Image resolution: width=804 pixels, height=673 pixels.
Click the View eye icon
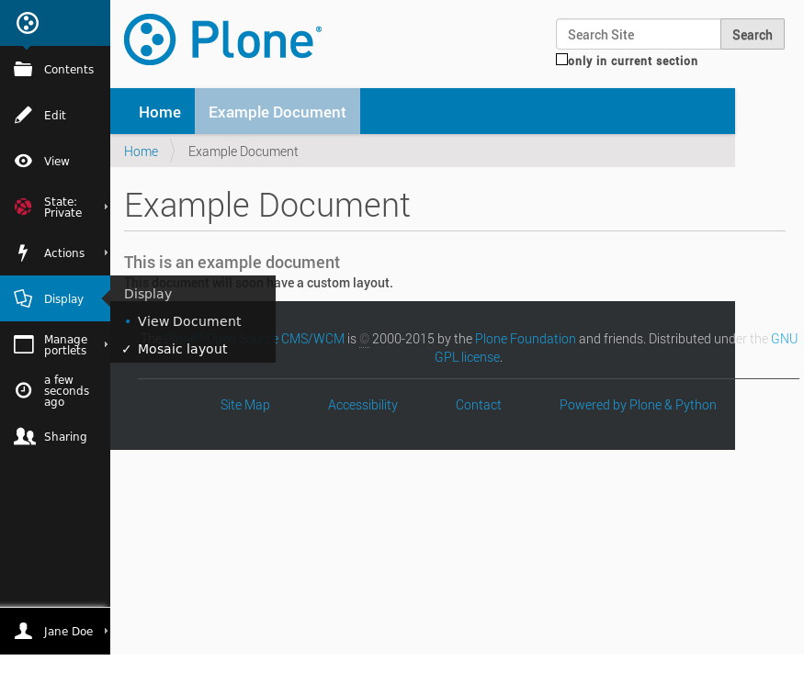tap(22, 161)
